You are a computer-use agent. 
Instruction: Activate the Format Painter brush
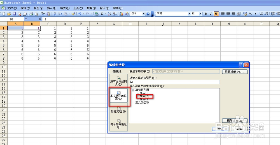click(73, 14)
